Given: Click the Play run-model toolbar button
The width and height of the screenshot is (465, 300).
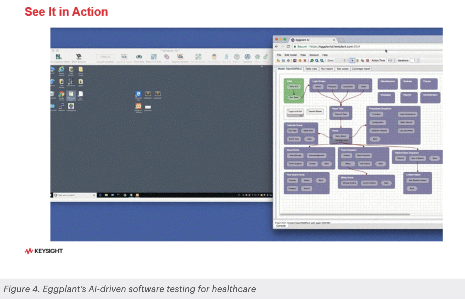Looking at the screenshot, I should [x=352, y=60].
